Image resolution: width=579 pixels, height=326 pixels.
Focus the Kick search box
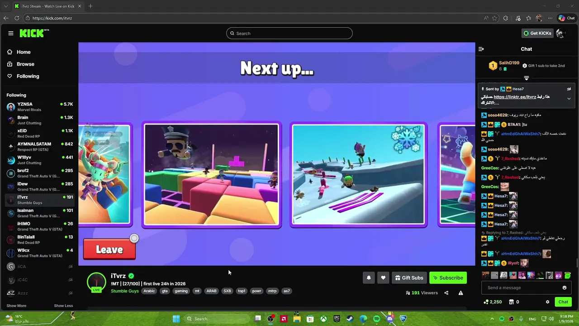[289, 33]
